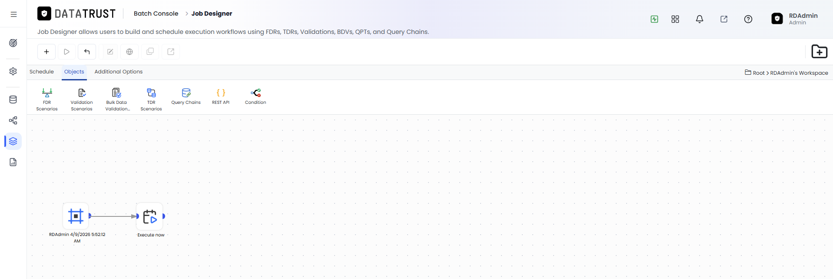Open notifications bell
This screenshot has width=833, height=279.
tap(700, 19)
